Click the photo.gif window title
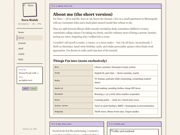 [x=120, y=124]
